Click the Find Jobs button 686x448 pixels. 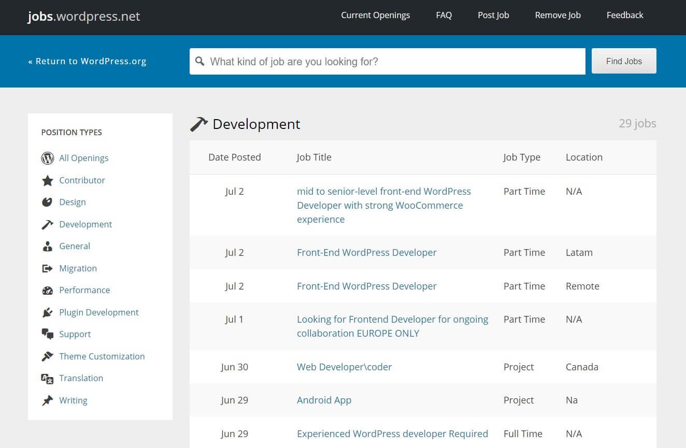pyautogui.click(x=623, y=61)
